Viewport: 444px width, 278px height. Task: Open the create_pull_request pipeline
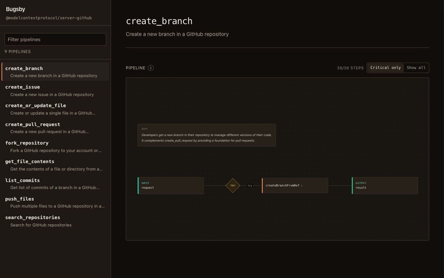click(x=55, y=128)
